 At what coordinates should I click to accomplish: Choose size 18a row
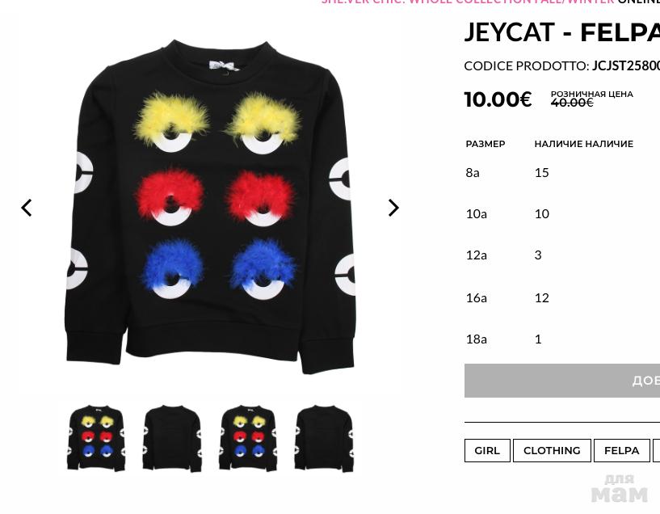coord(562,339)
